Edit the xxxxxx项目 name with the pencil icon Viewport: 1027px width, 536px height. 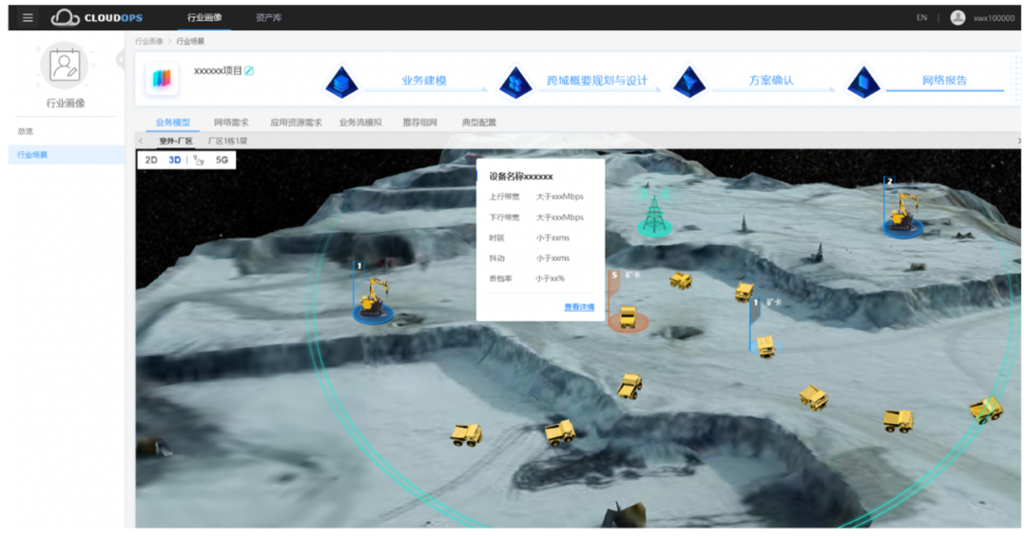(249, 70)
